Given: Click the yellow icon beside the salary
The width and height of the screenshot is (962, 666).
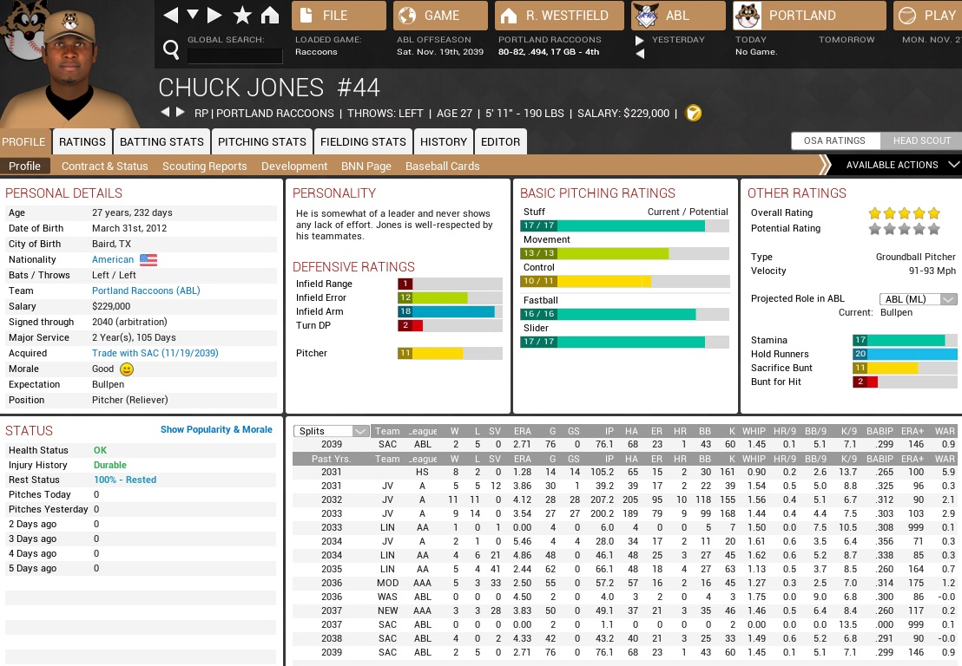Looking at the screenshot, I should point(693,113).
